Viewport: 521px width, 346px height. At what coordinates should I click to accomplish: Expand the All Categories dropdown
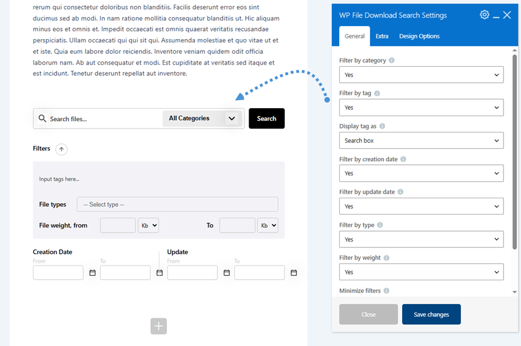(x=202, y=118)
